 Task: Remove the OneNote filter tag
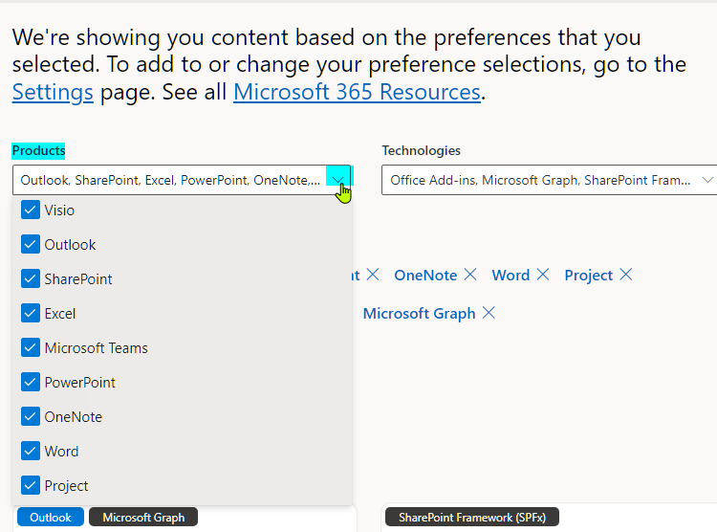point(470,275)
